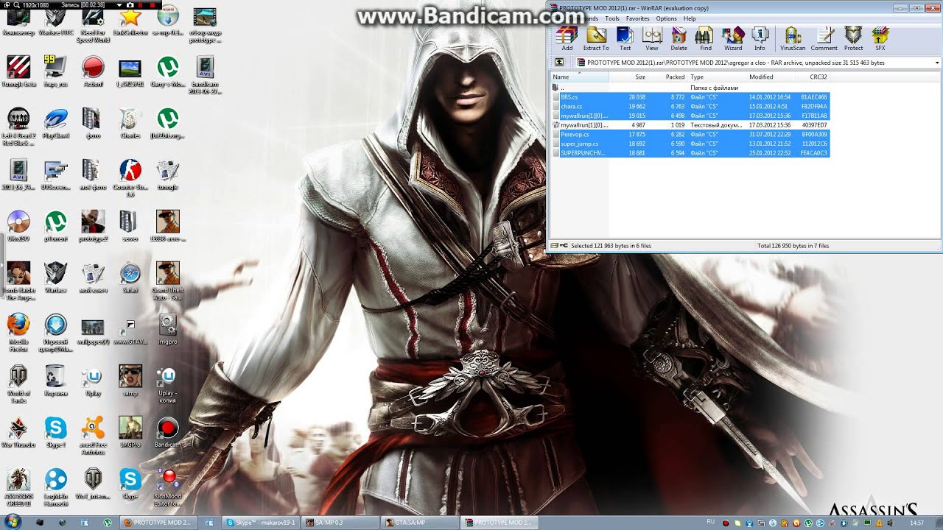Click the View toolbar icon in WinRAR

pyautogui.click(x=652, y=38)
